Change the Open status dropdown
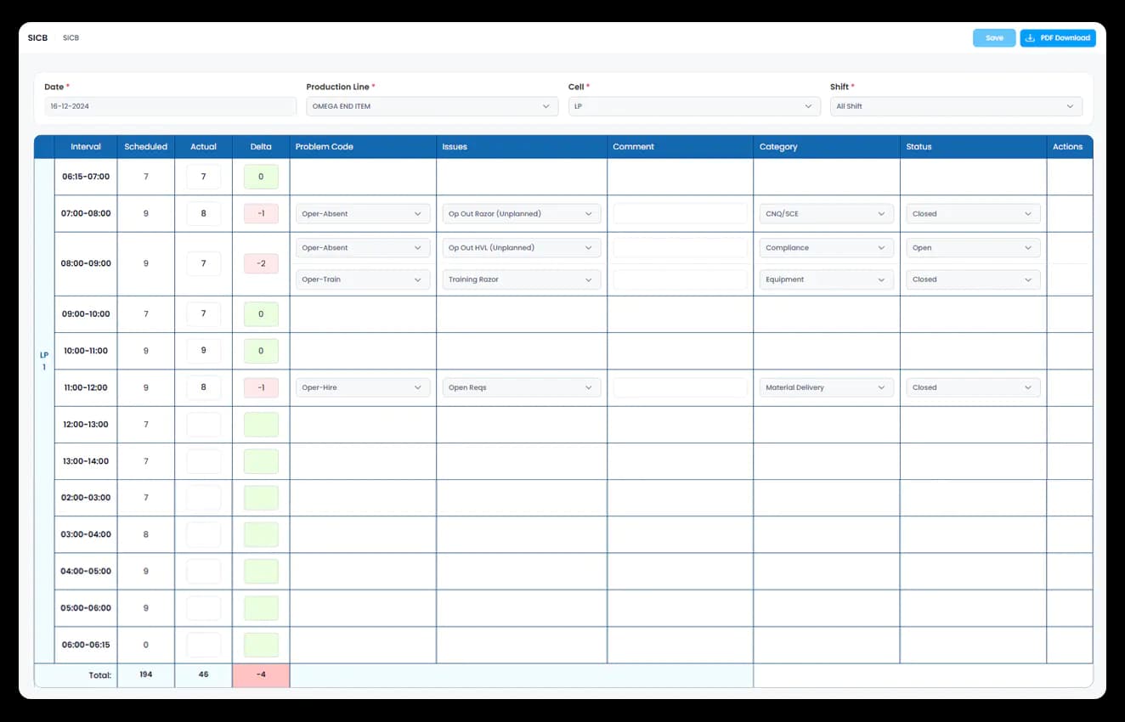This screenshot has width=1125, height=722. pyautogui.click(x=972, y=248)
